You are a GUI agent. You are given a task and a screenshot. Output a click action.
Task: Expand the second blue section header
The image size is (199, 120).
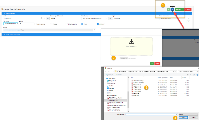coord(51,34)
